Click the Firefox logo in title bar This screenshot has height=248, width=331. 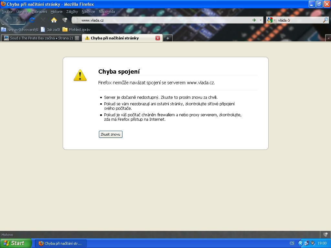pyautogui.click(x=3, y=4)
